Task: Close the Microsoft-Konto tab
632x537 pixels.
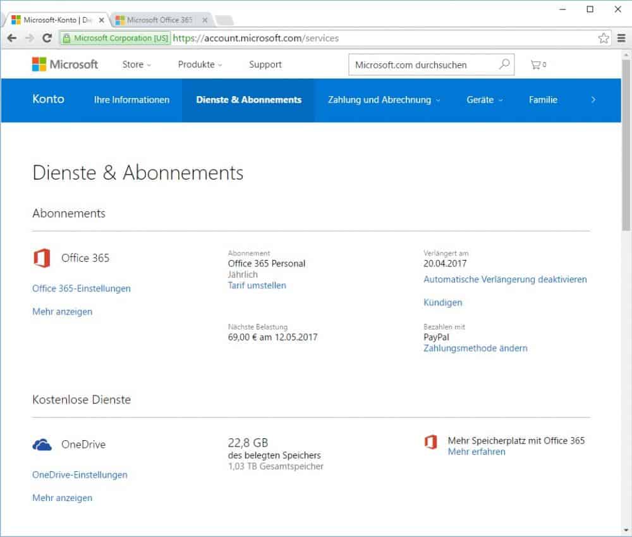Action: tap(102, 20)
